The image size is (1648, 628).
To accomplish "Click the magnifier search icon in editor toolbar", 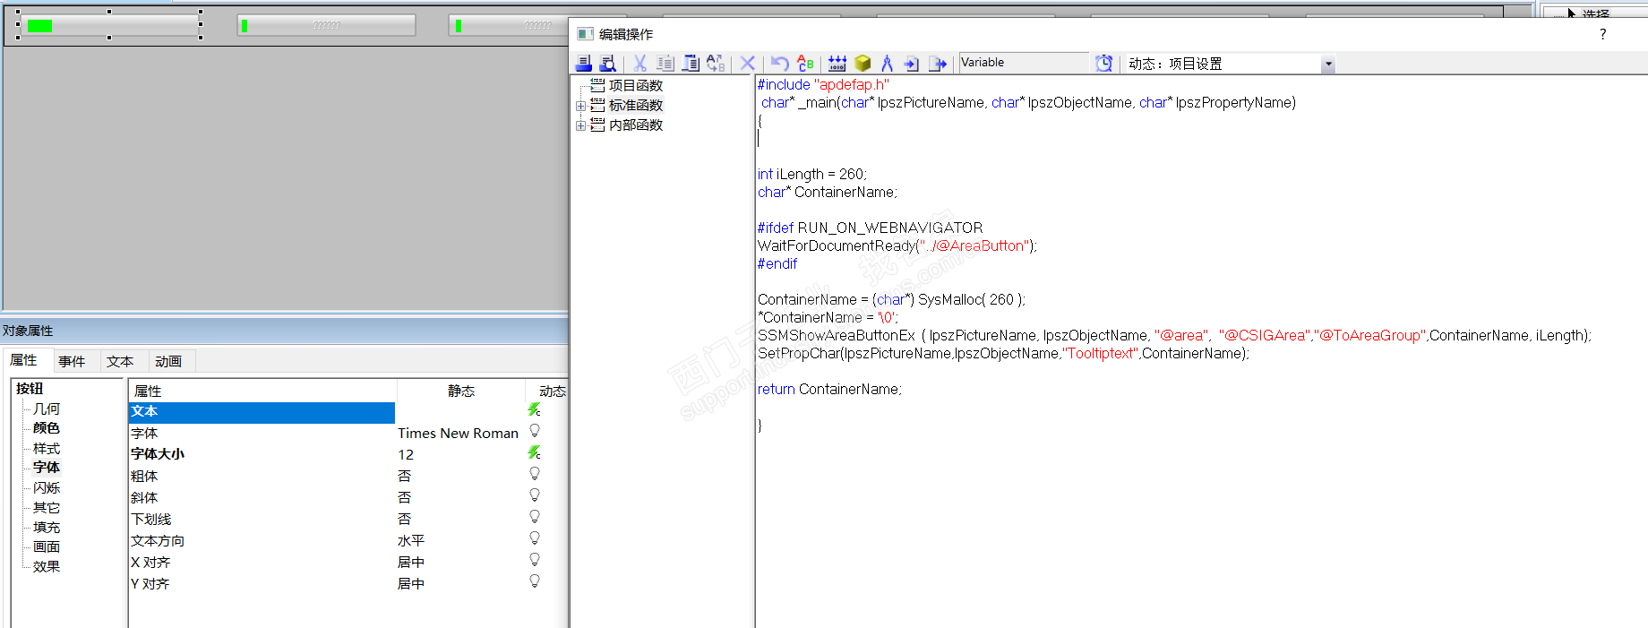I will [608, 64].
